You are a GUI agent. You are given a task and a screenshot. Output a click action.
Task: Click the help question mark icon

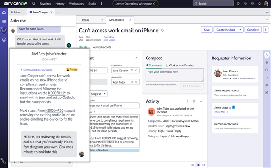pyautogui.click(x=252, y=4)
